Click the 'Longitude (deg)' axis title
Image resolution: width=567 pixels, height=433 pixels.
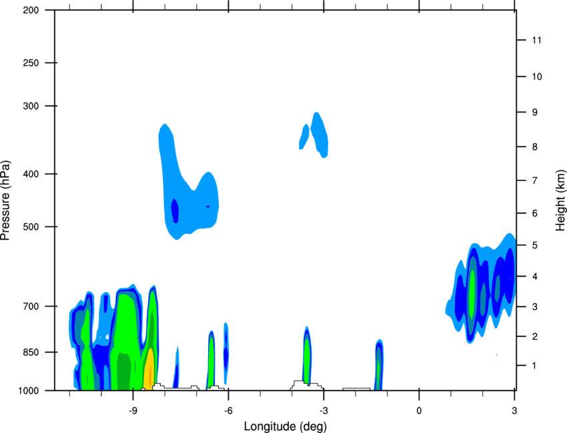[286, 426]
